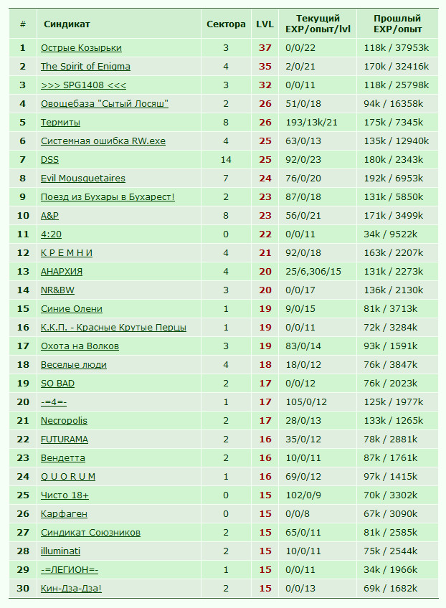The width and height of the screenshot is (446, 608).
Task: Open Овощебаза "Сытый Лосяш" link
Action: tap(104, 103)
